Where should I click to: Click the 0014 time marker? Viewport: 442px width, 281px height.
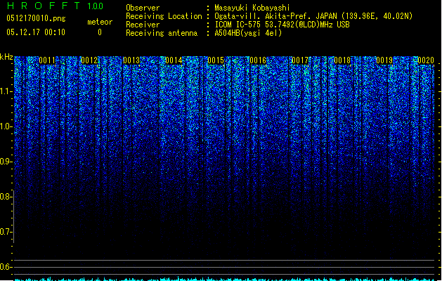pos(174,60)
